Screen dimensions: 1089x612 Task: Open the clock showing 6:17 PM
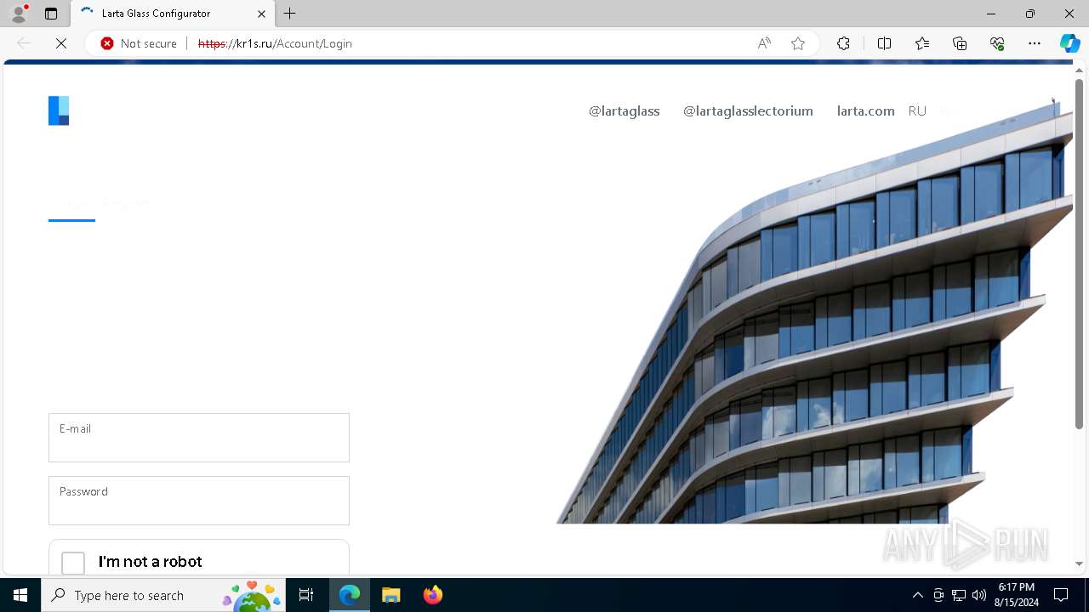1016,595
